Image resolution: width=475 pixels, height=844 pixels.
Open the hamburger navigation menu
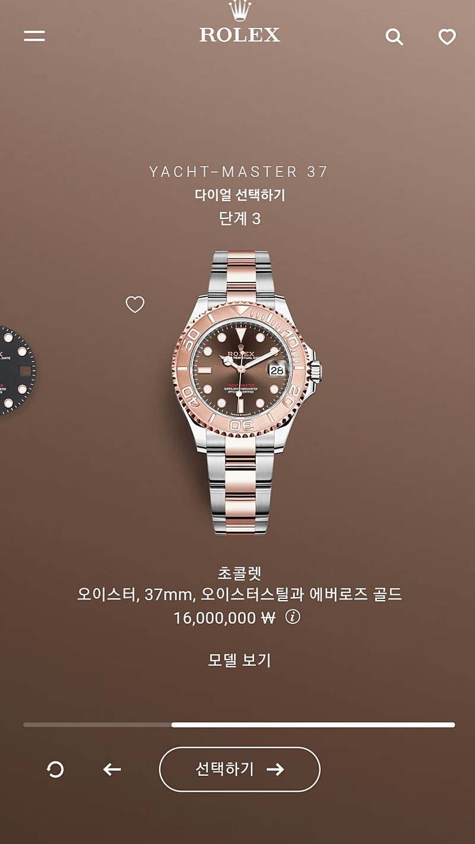(34, 36)
